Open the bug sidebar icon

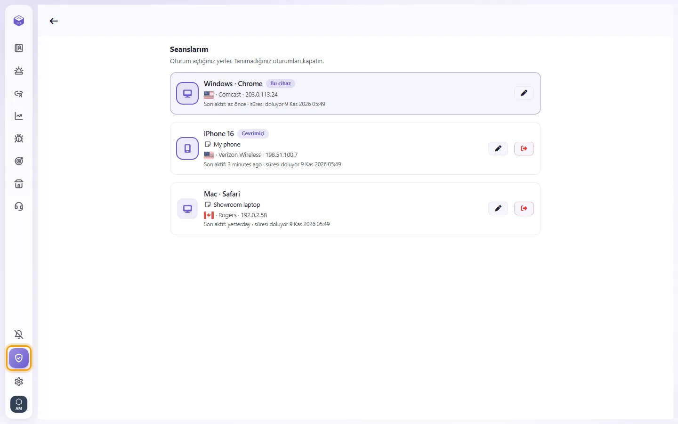19,139
